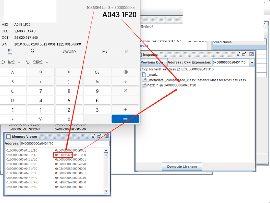
Task: Select the BIN number base
Action: point(5,44)
